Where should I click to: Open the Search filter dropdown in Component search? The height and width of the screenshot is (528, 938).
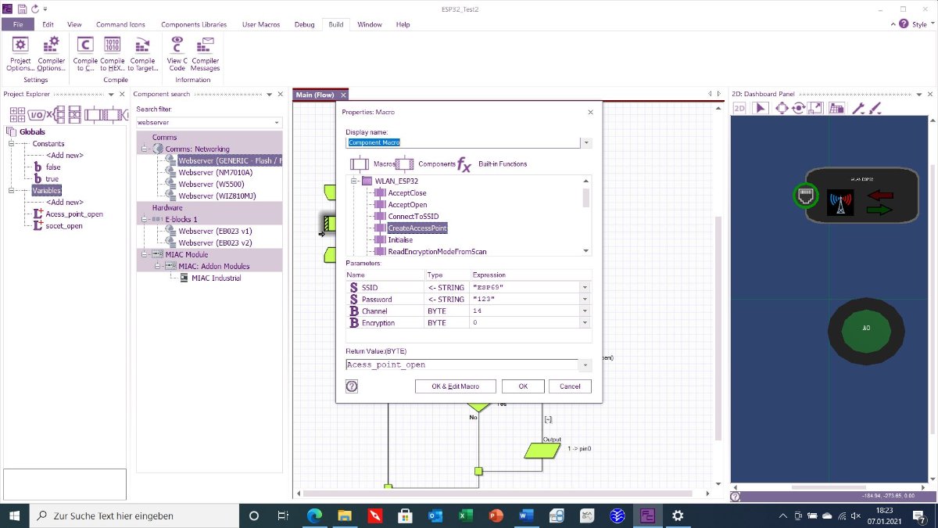(277, 123)
